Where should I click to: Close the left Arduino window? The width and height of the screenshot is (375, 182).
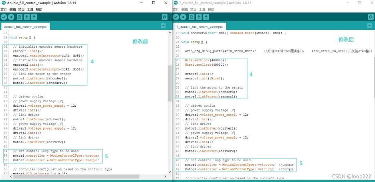166,3
